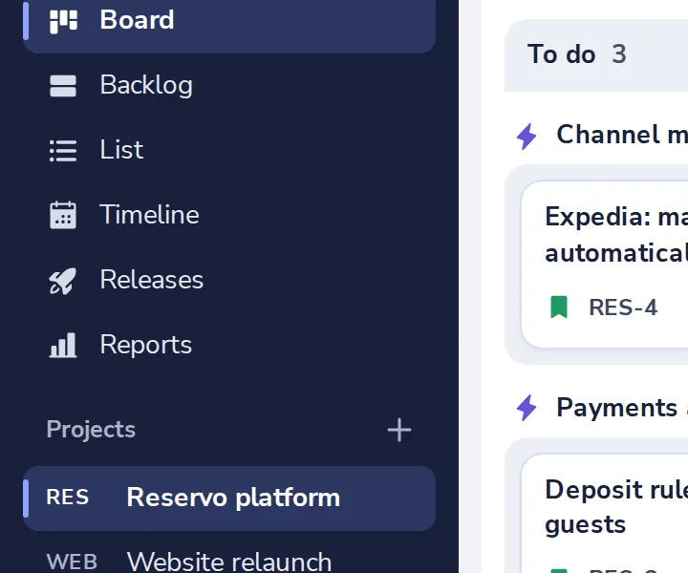Click the green bookmark icon on RES-4
Screen dimensions: 688x573
pyautogui.click(x=559, y=307)
